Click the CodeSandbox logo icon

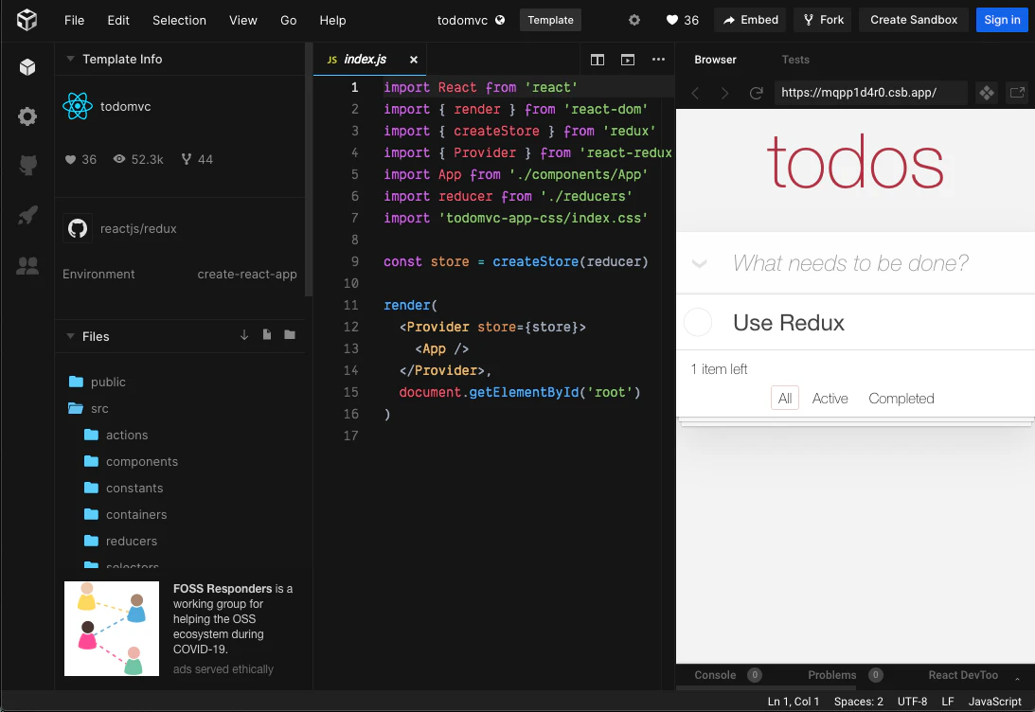click(x=27, y=20)
